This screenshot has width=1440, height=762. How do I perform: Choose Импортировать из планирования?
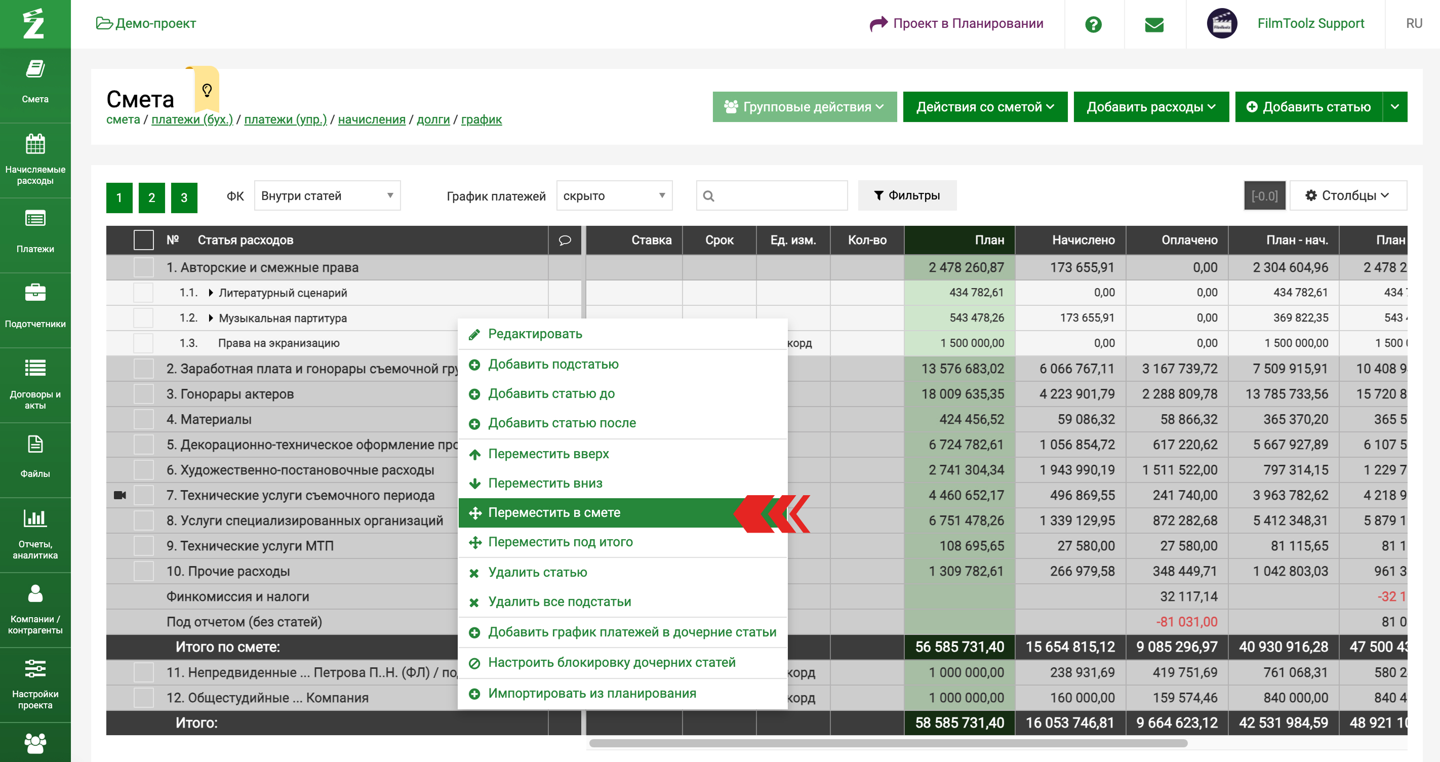[623, 694]
